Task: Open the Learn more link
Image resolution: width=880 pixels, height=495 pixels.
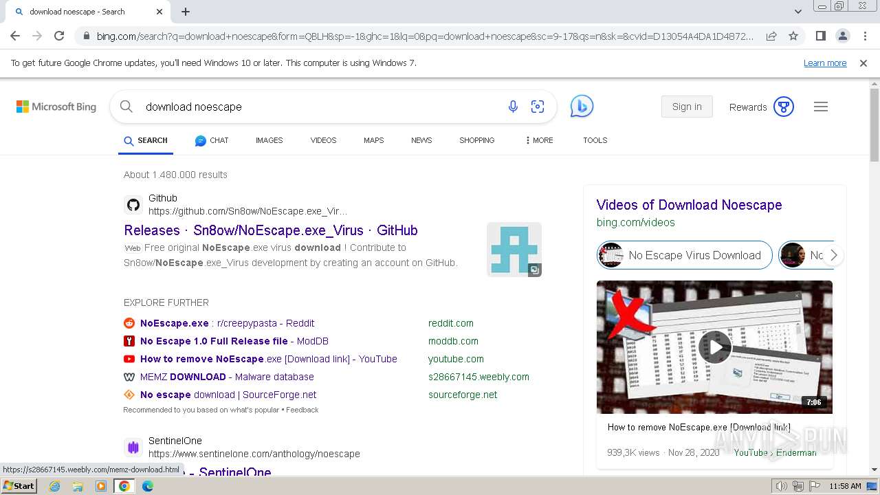Action: pyautogui.click(x=825, y=63)
